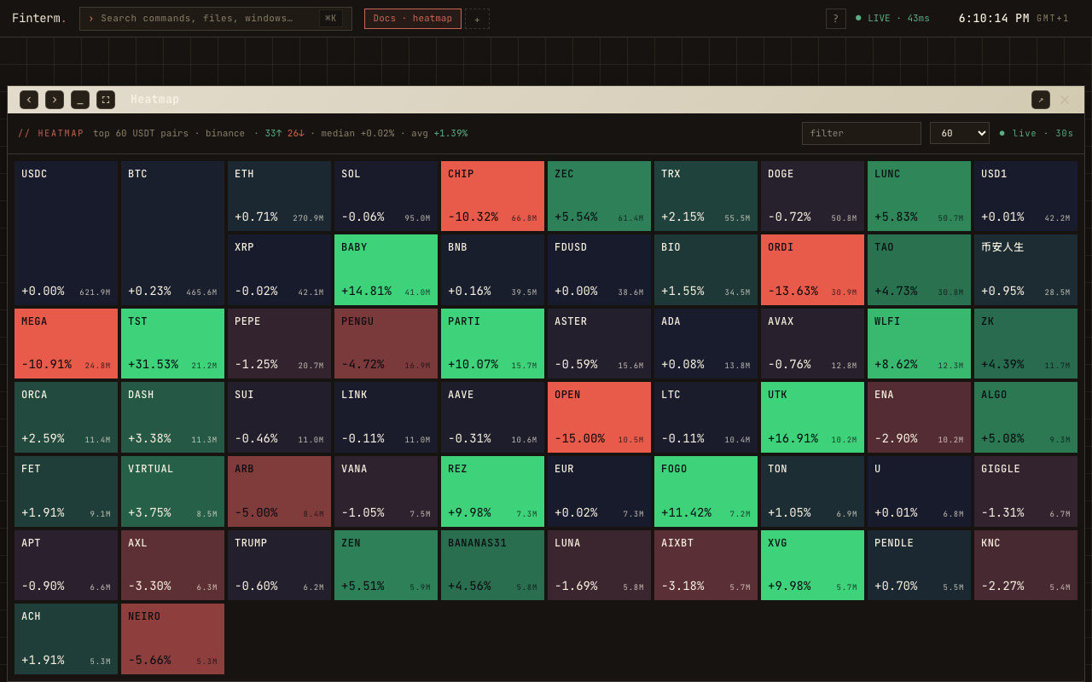
Task: Open the BTC tile
Action: [172, 233]
